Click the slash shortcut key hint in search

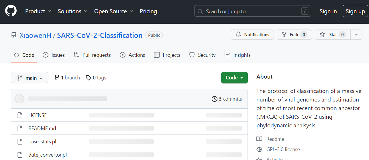[x=305, y=11]
